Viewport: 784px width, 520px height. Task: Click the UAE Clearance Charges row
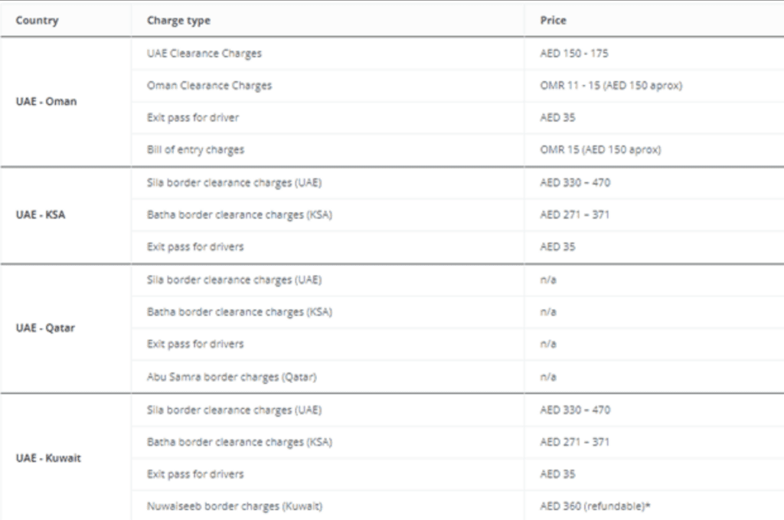tap(458, 54)
